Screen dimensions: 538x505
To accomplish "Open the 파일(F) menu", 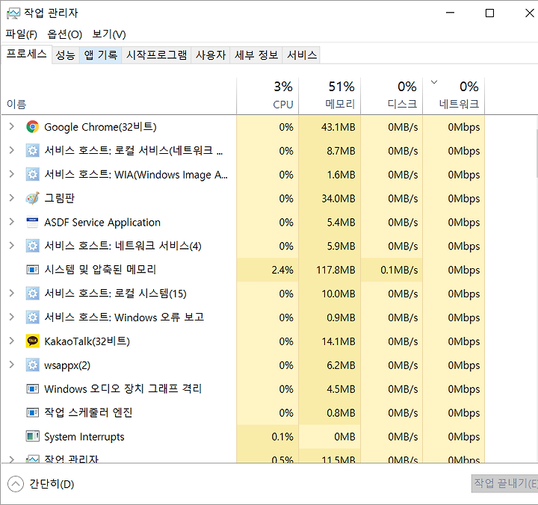I will pos(21,34).
